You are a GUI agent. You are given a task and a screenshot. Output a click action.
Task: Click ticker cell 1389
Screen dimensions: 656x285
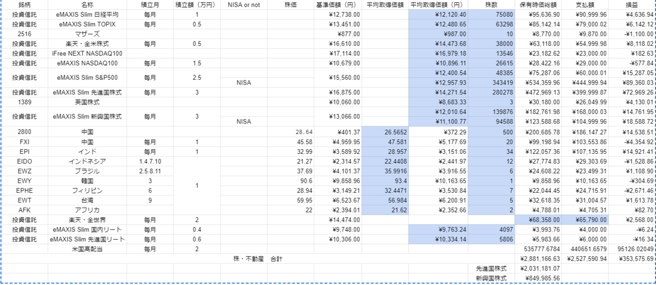25,102
